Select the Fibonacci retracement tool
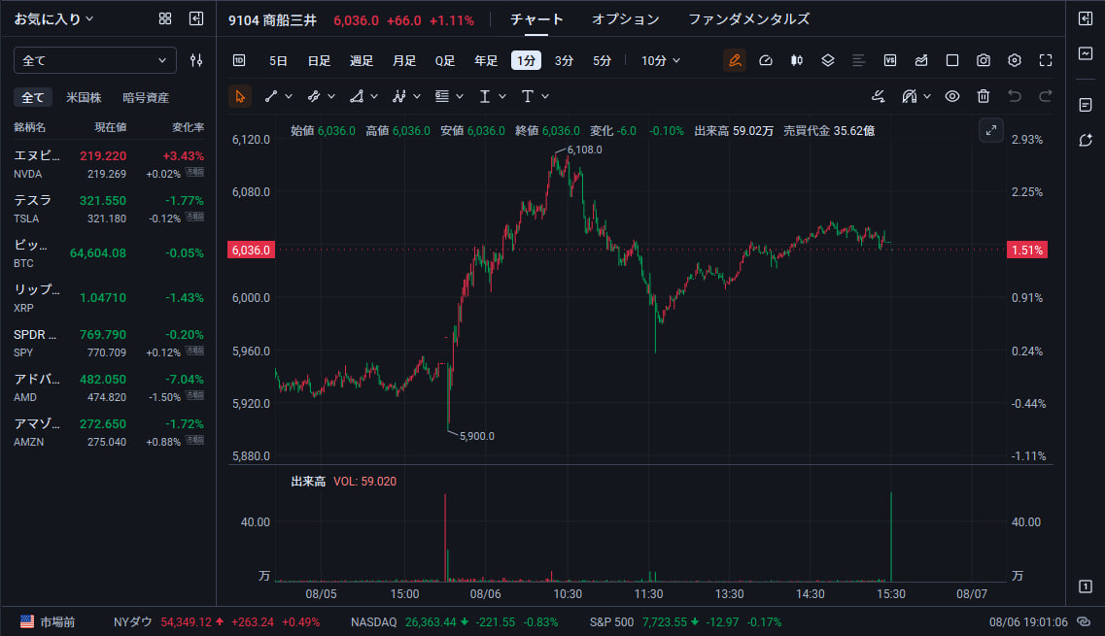The image size is (1105, 636). [x=442, y=96]
